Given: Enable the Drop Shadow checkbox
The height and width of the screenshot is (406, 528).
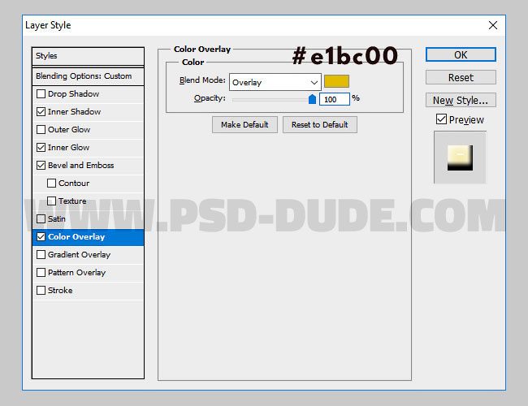Looking at the screenshot, I should click(x=41, y=93).
